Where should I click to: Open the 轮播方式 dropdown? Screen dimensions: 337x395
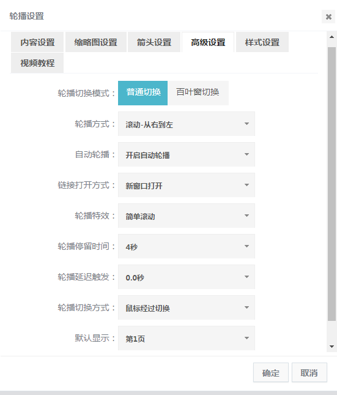click(x=187, y=124)
